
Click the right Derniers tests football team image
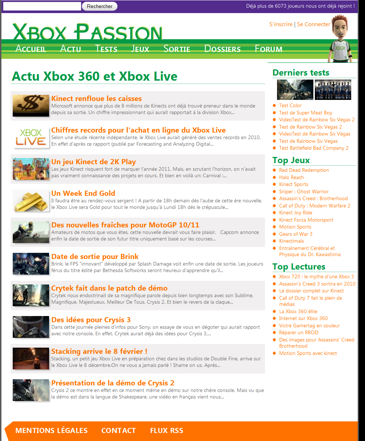tap(333, 89)
